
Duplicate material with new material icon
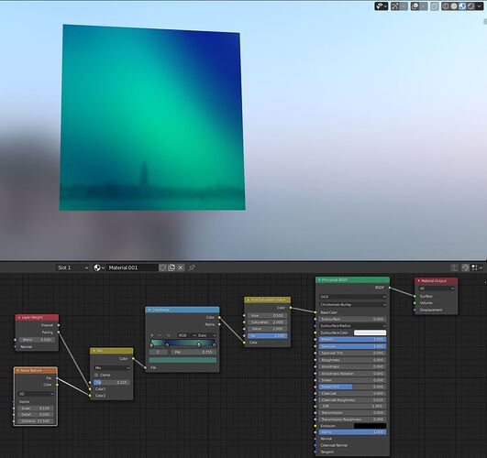(x=172, y=267)
